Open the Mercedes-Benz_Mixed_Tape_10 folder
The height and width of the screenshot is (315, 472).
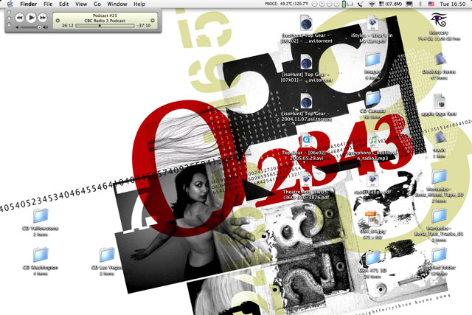440,177
